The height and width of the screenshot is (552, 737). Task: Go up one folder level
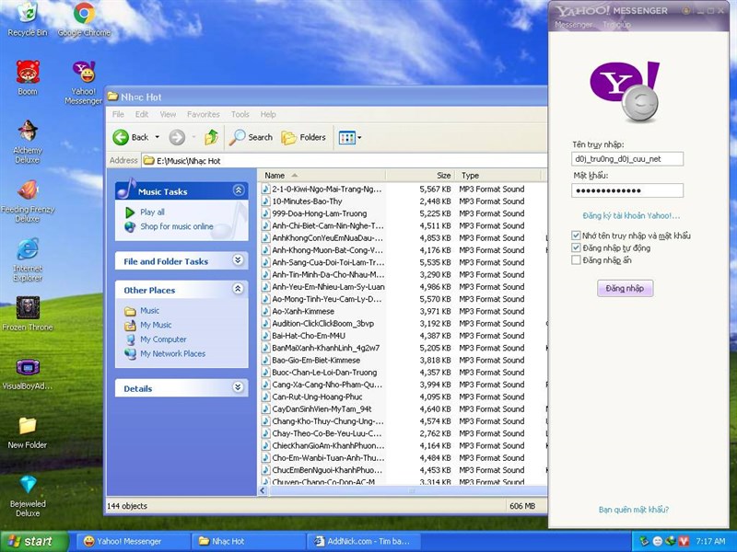(211, 137)
